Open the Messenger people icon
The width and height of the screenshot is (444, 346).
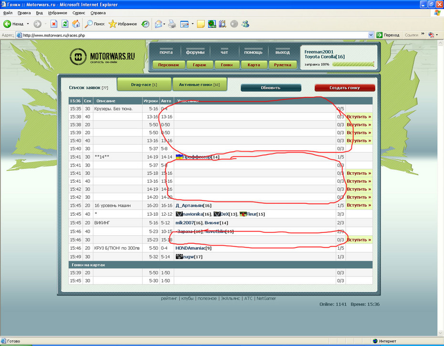(x=245, y=24)
